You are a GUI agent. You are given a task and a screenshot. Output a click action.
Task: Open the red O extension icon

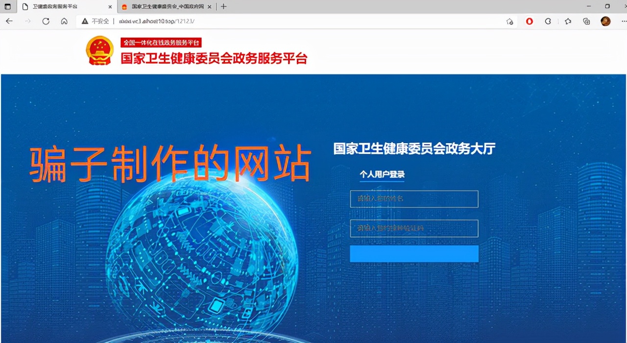[529, 22]
